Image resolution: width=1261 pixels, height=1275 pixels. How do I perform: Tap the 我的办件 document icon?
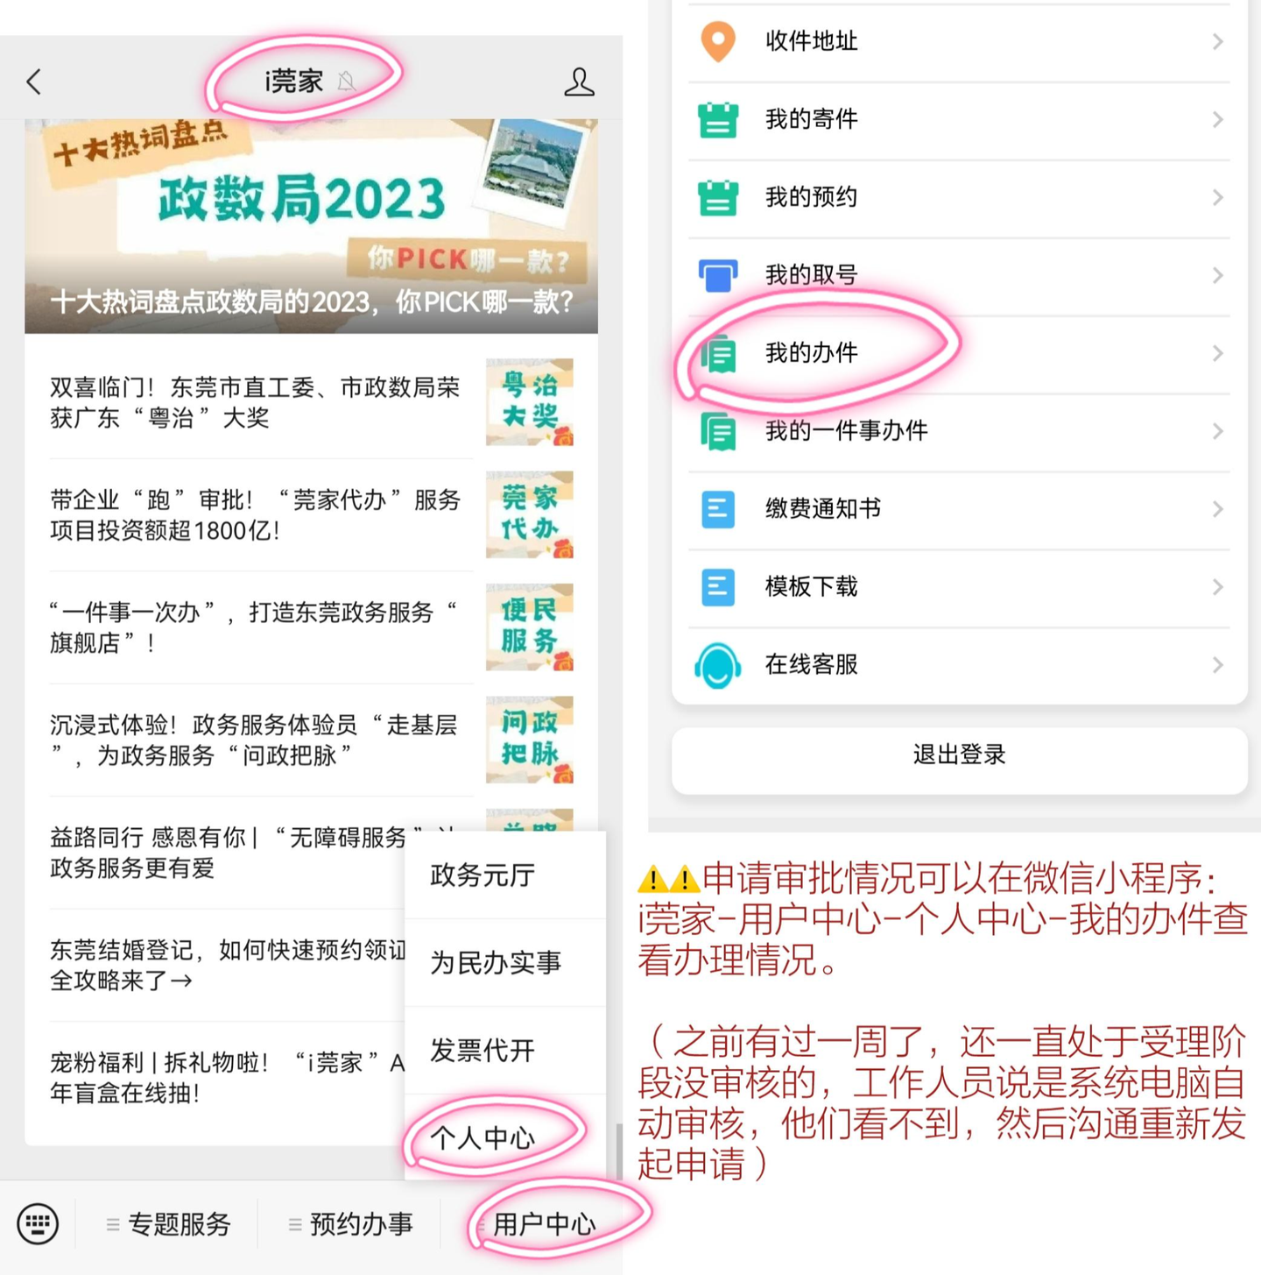(x=718, y=353)
